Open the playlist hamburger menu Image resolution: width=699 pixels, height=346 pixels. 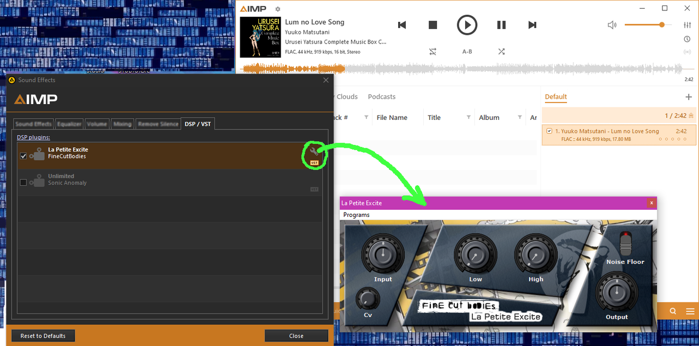click(690, 311)
